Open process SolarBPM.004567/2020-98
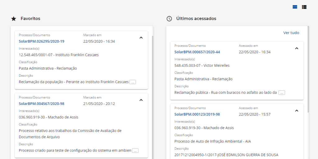Image resolution: width=318 pixels, height=159 pixels. coord(42,104)
